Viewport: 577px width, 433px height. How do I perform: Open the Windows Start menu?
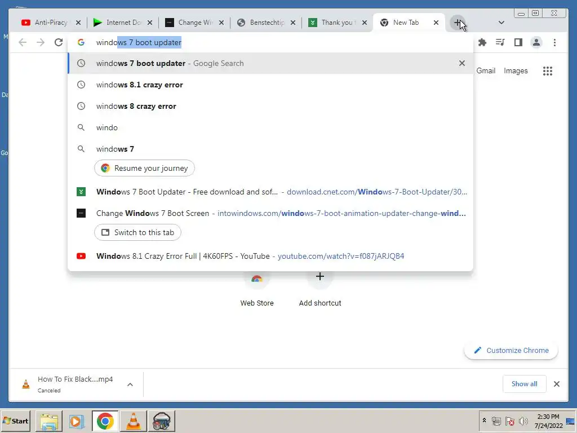coord(15,421)
